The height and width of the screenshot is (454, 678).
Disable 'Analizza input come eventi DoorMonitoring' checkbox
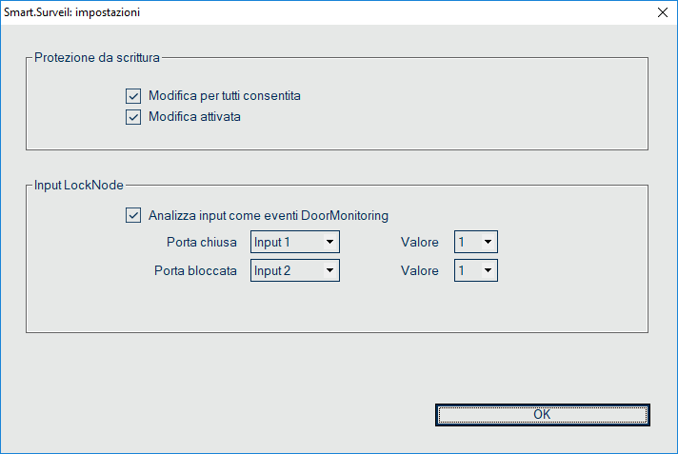click(x=132, y=215)
